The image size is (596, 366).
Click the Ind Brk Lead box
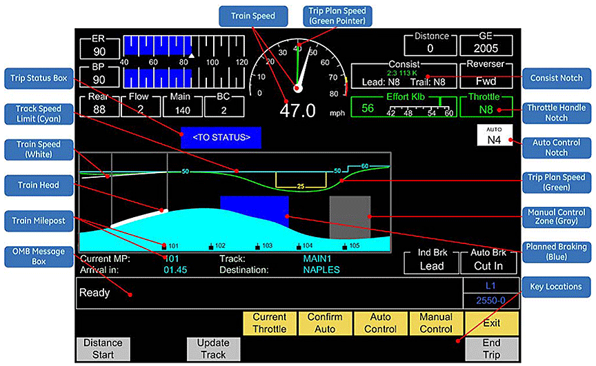433,261
